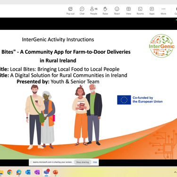Open PowerPoint from the taskbar
Image resolution: width=177 pixels, height=177 pixels.
tap(55, 172)
